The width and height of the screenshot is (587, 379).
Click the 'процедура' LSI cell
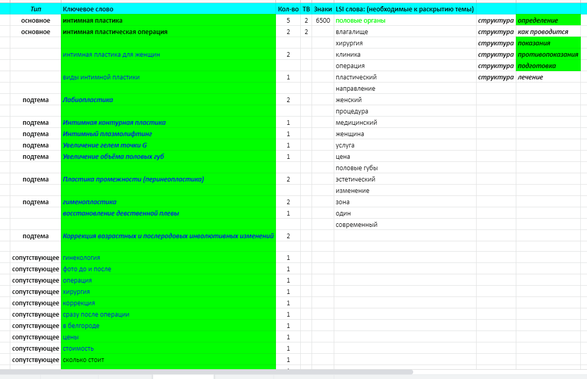coord(405,111)
